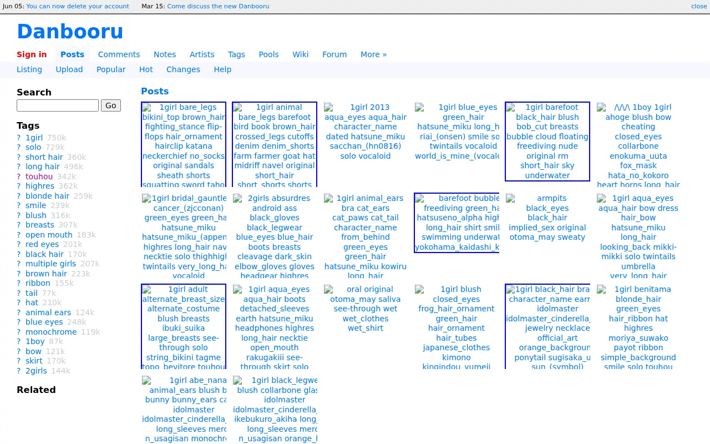View Popular posts
This screenshot has width=710, height=444.
point(111,69)
